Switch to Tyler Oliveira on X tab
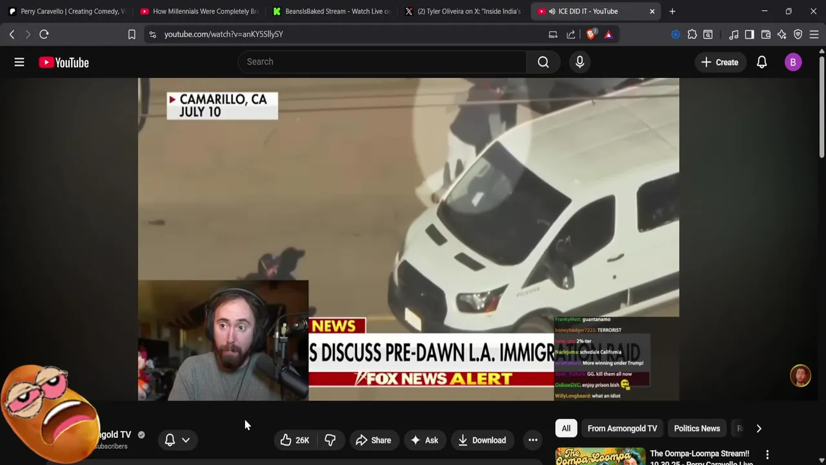This screenshot has height=465, width=826. pos(463,11)
